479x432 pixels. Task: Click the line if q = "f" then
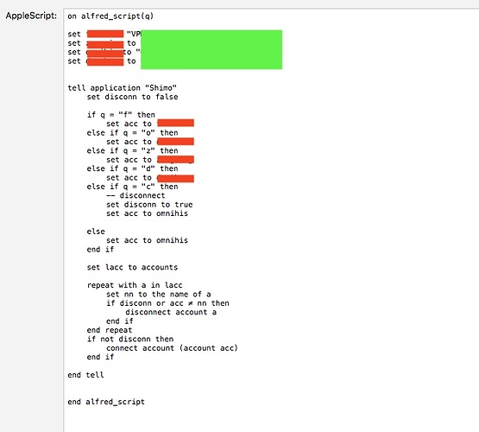(x=121, y=115)
